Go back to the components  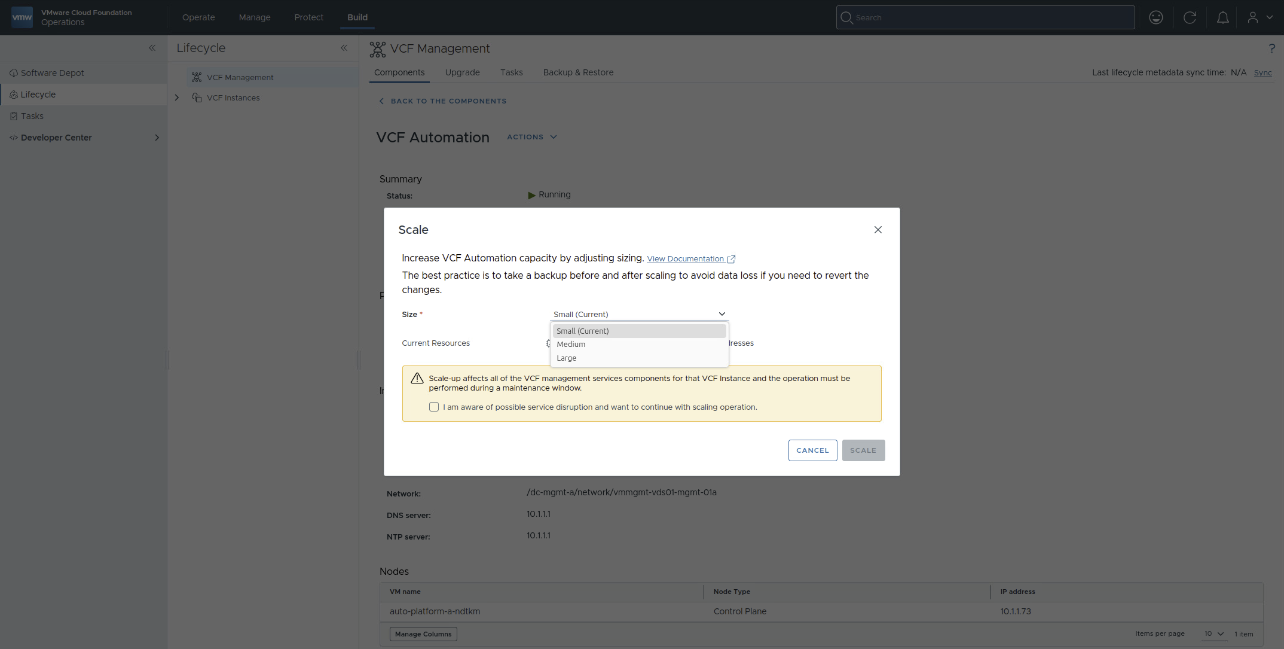tap(443, 101)
